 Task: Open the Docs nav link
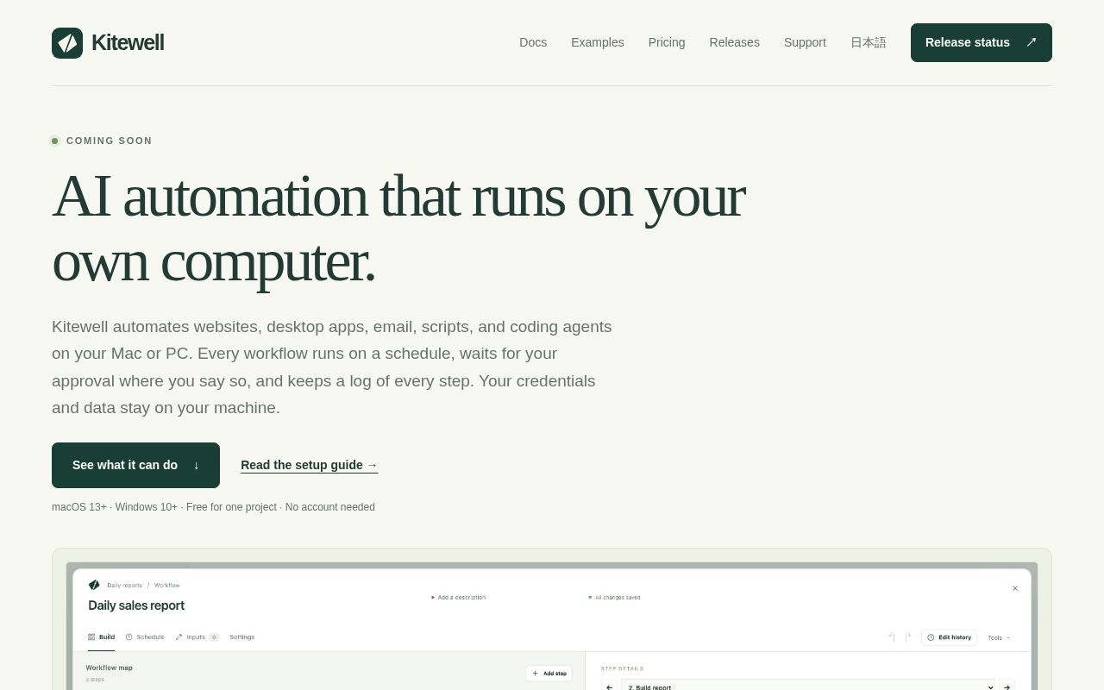point(533,42)
